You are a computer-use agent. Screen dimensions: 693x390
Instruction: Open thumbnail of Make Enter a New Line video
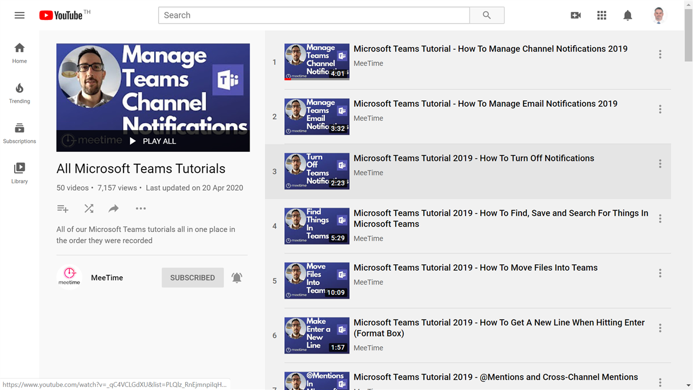pyautogui.click(x=317, y=335)
